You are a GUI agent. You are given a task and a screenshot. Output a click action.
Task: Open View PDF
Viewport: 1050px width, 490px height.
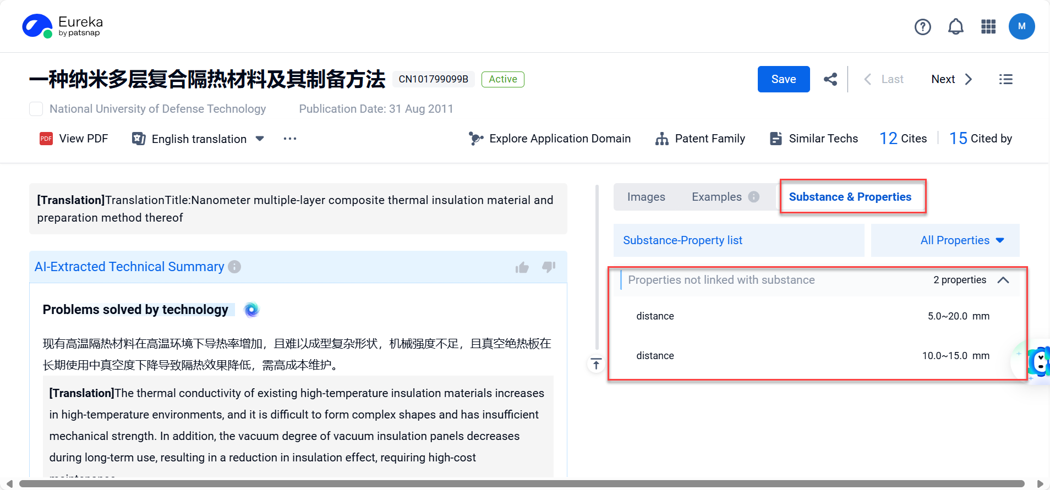pos(74,139)
